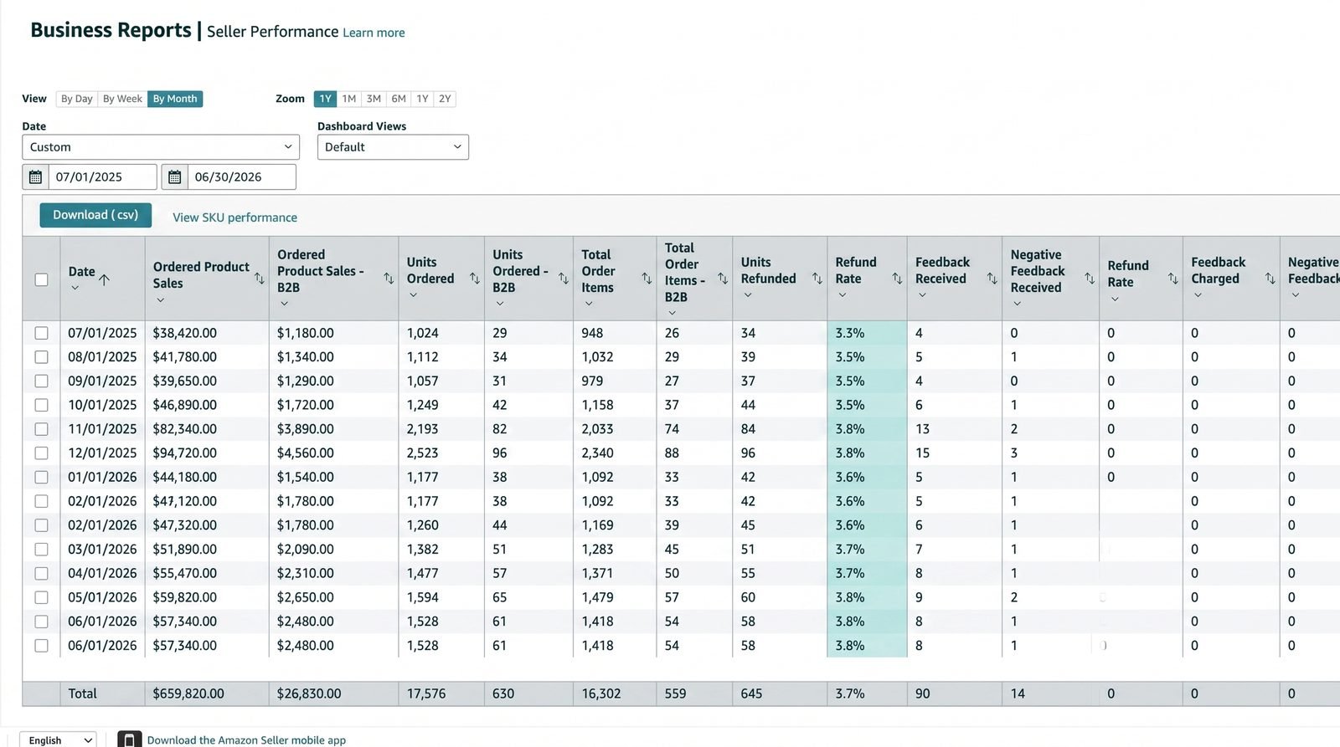Viewport: 1340px width, 747px height.
Task: Sort ascending by Date arrow icon
Action: (104, 279)
